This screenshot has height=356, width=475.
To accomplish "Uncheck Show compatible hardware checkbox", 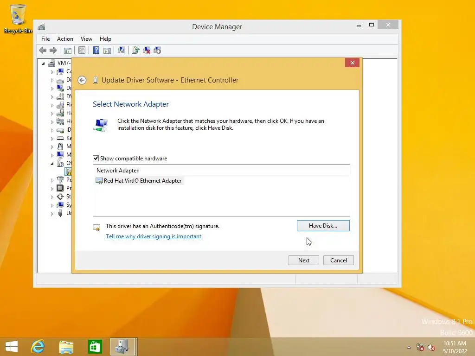I will (96, 159).
